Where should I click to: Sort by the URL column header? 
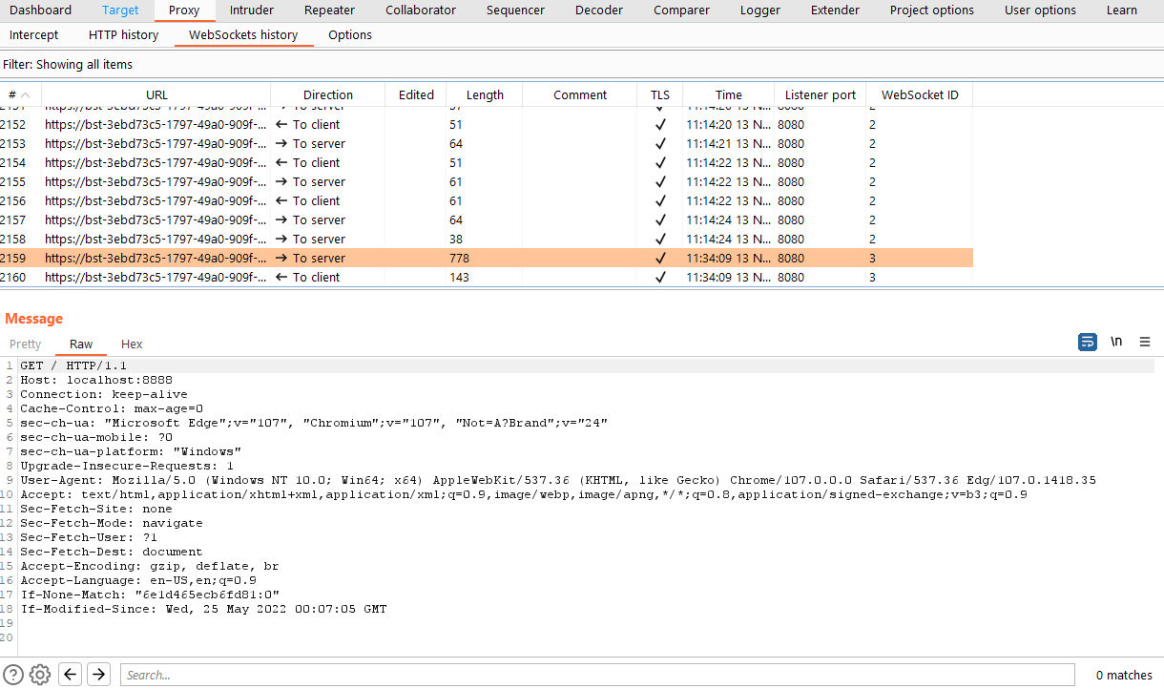(x=156, y=94)
